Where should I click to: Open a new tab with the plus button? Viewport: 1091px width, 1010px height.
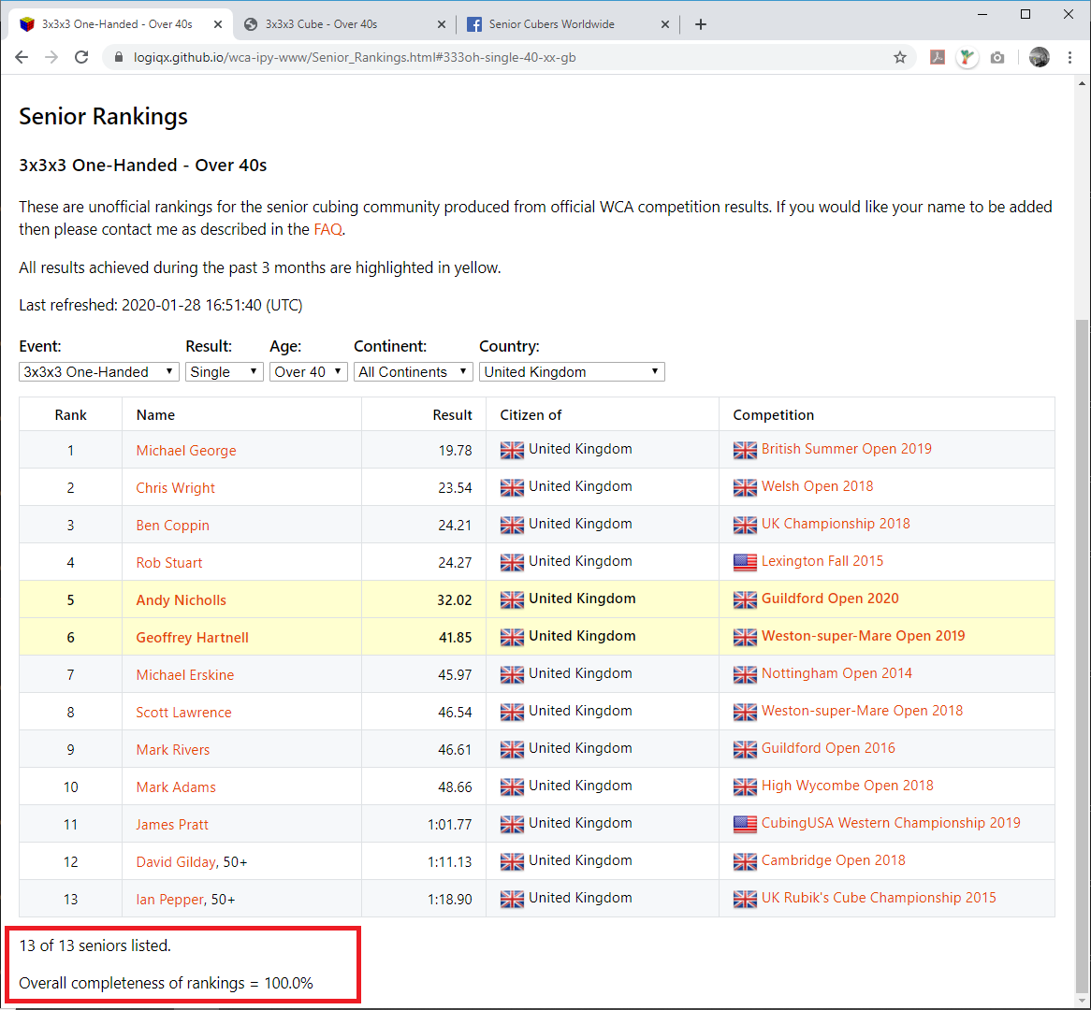tap(701, 24)
